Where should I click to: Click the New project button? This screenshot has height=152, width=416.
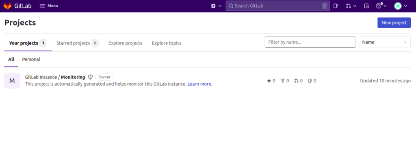tap(394, 23)
